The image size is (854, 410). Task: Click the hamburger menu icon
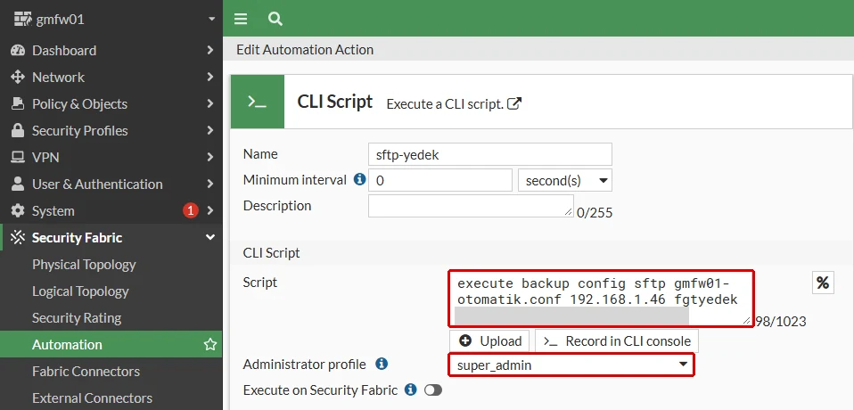pyautogui.click(x=241, y=19)
